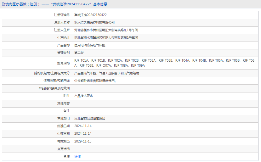Image resolution: width=261 pixels, height=162 pixels.
Task: Click the 生效日期 label
Action: pos(63,134)
